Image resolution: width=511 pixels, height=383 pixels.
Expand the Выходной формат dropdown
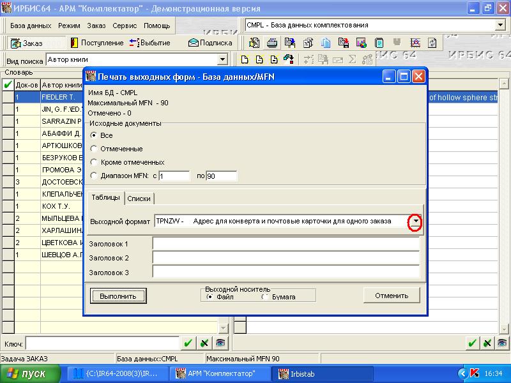click(416, 222)
